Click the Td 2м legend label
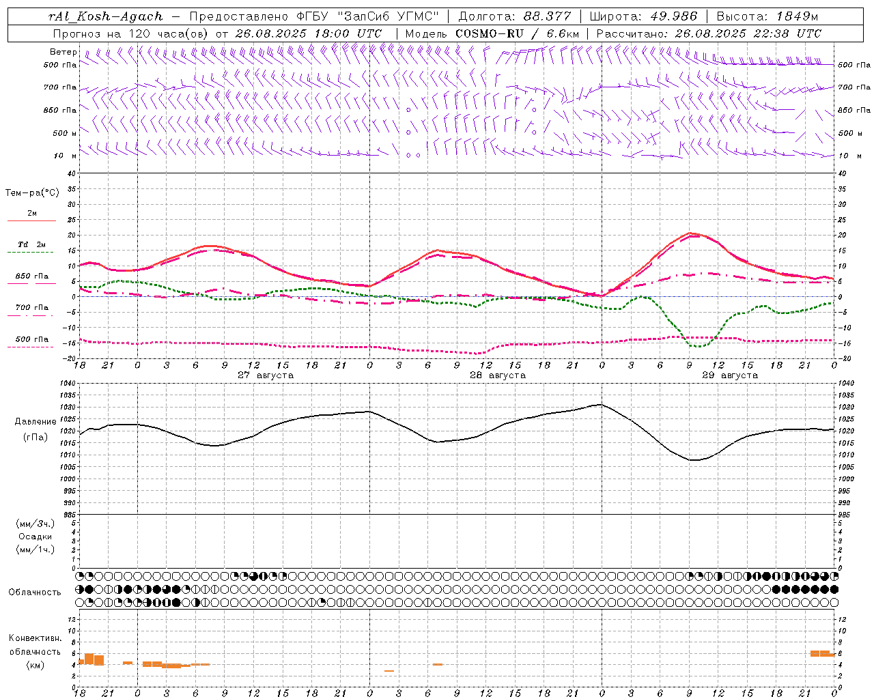This screenshot has height=699, width=874. point(31,244)
